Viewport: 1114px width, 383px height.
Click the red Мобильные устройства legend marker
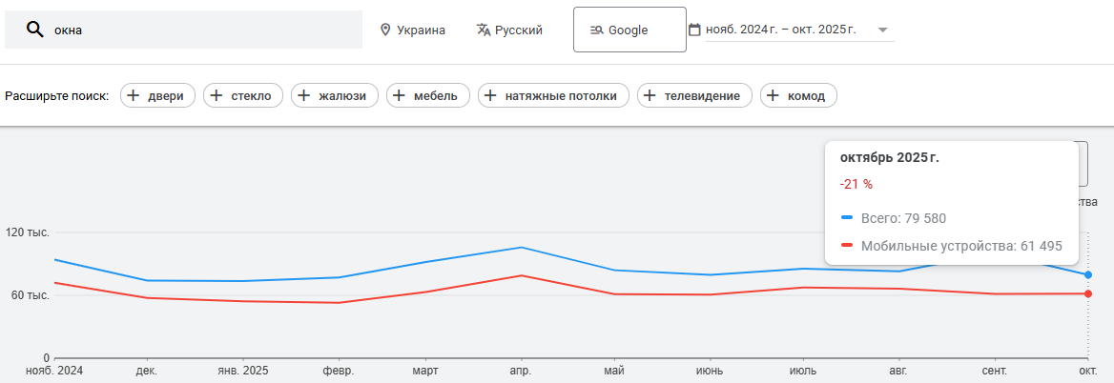(847, 246)
